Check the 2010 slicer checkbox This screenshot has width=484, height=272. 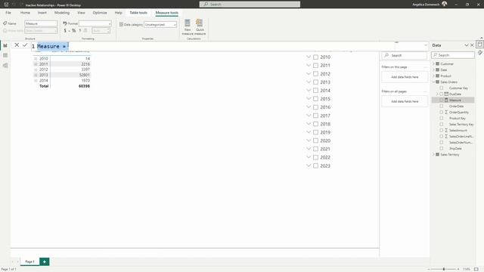(x=316, y=57)
